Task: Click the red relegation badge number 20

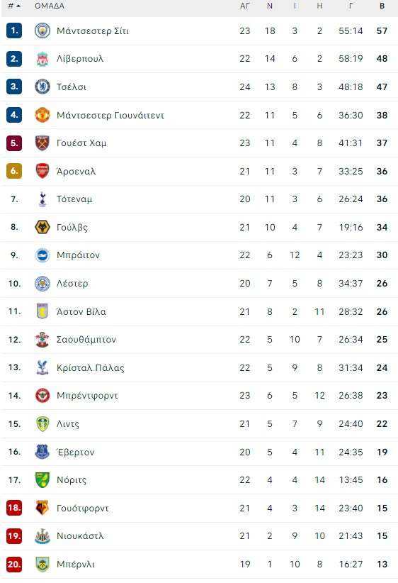Action: 14,565
